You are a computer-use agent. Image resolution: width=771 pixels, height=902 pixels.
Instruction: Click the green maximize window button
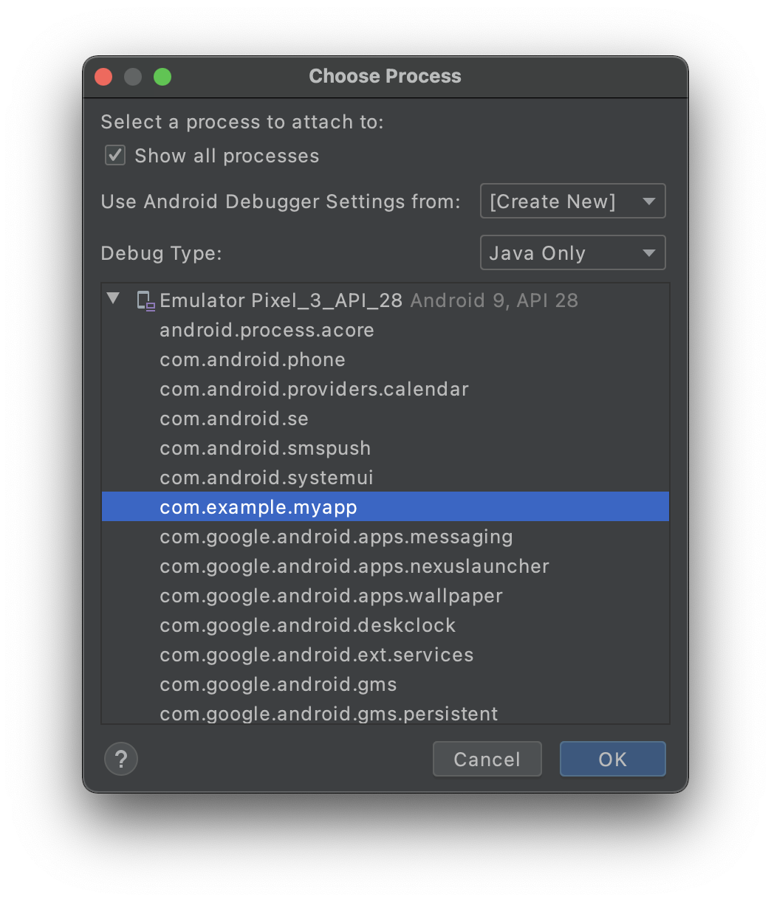(x=162, y=77)
